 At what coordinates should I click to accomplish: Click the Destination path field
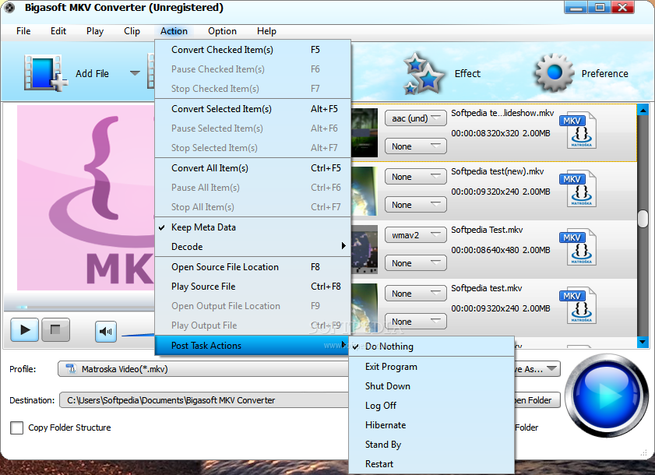[x=203, y=400]
